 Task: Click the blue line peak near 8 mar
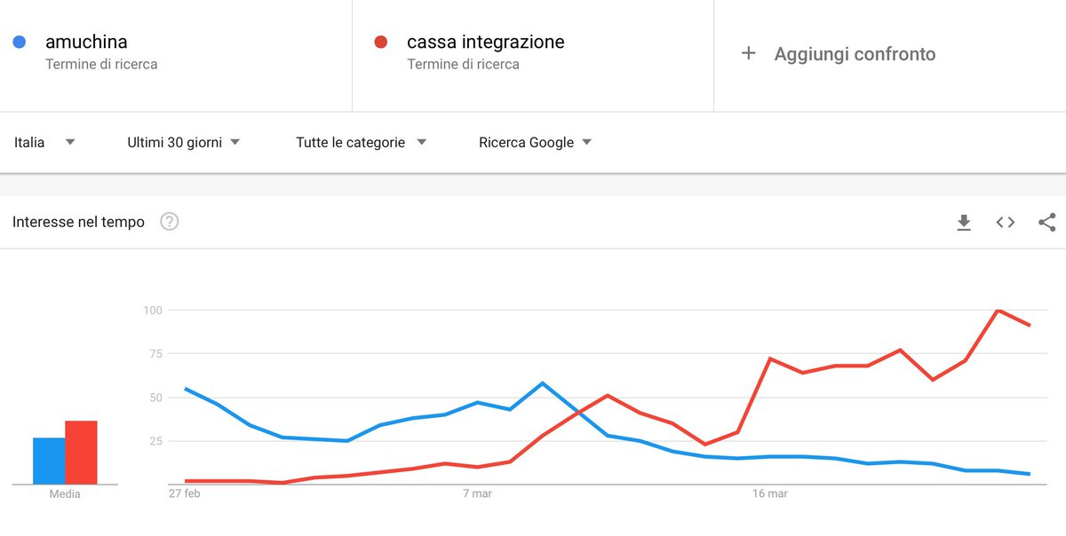coord(542,383)
